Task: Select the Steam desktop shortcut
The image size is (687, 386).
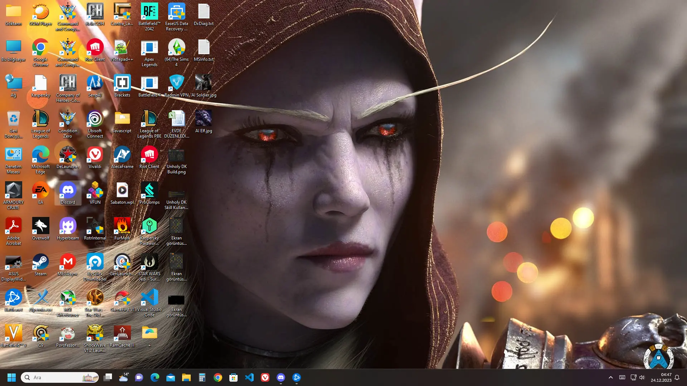Action: 41,264
